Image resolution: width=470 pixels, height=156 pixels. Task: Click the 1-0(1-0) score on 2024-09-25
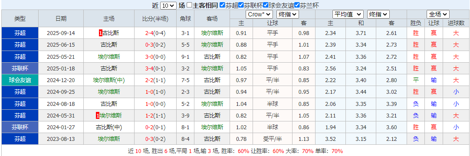155,92
